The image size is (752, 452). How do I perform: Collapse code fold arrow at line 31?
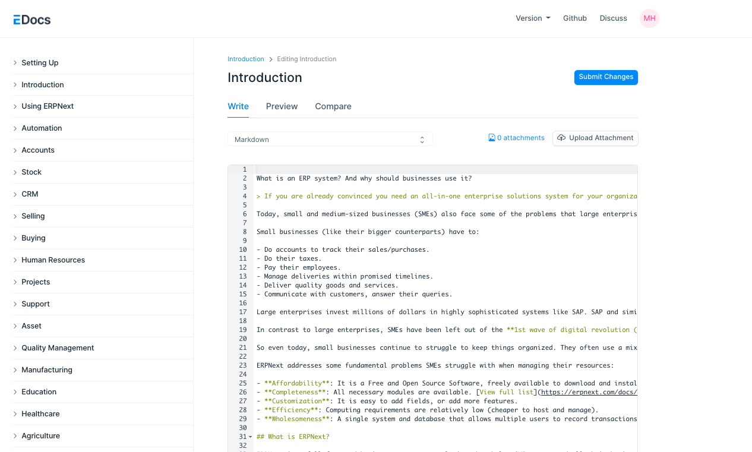[250, 437]
